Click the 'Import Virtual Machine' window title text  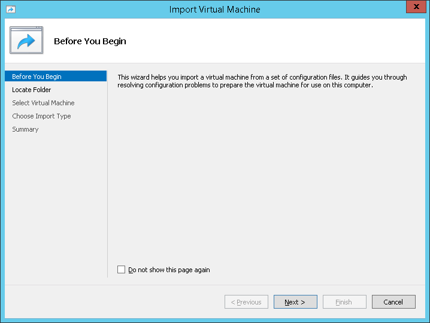point(214,10)
